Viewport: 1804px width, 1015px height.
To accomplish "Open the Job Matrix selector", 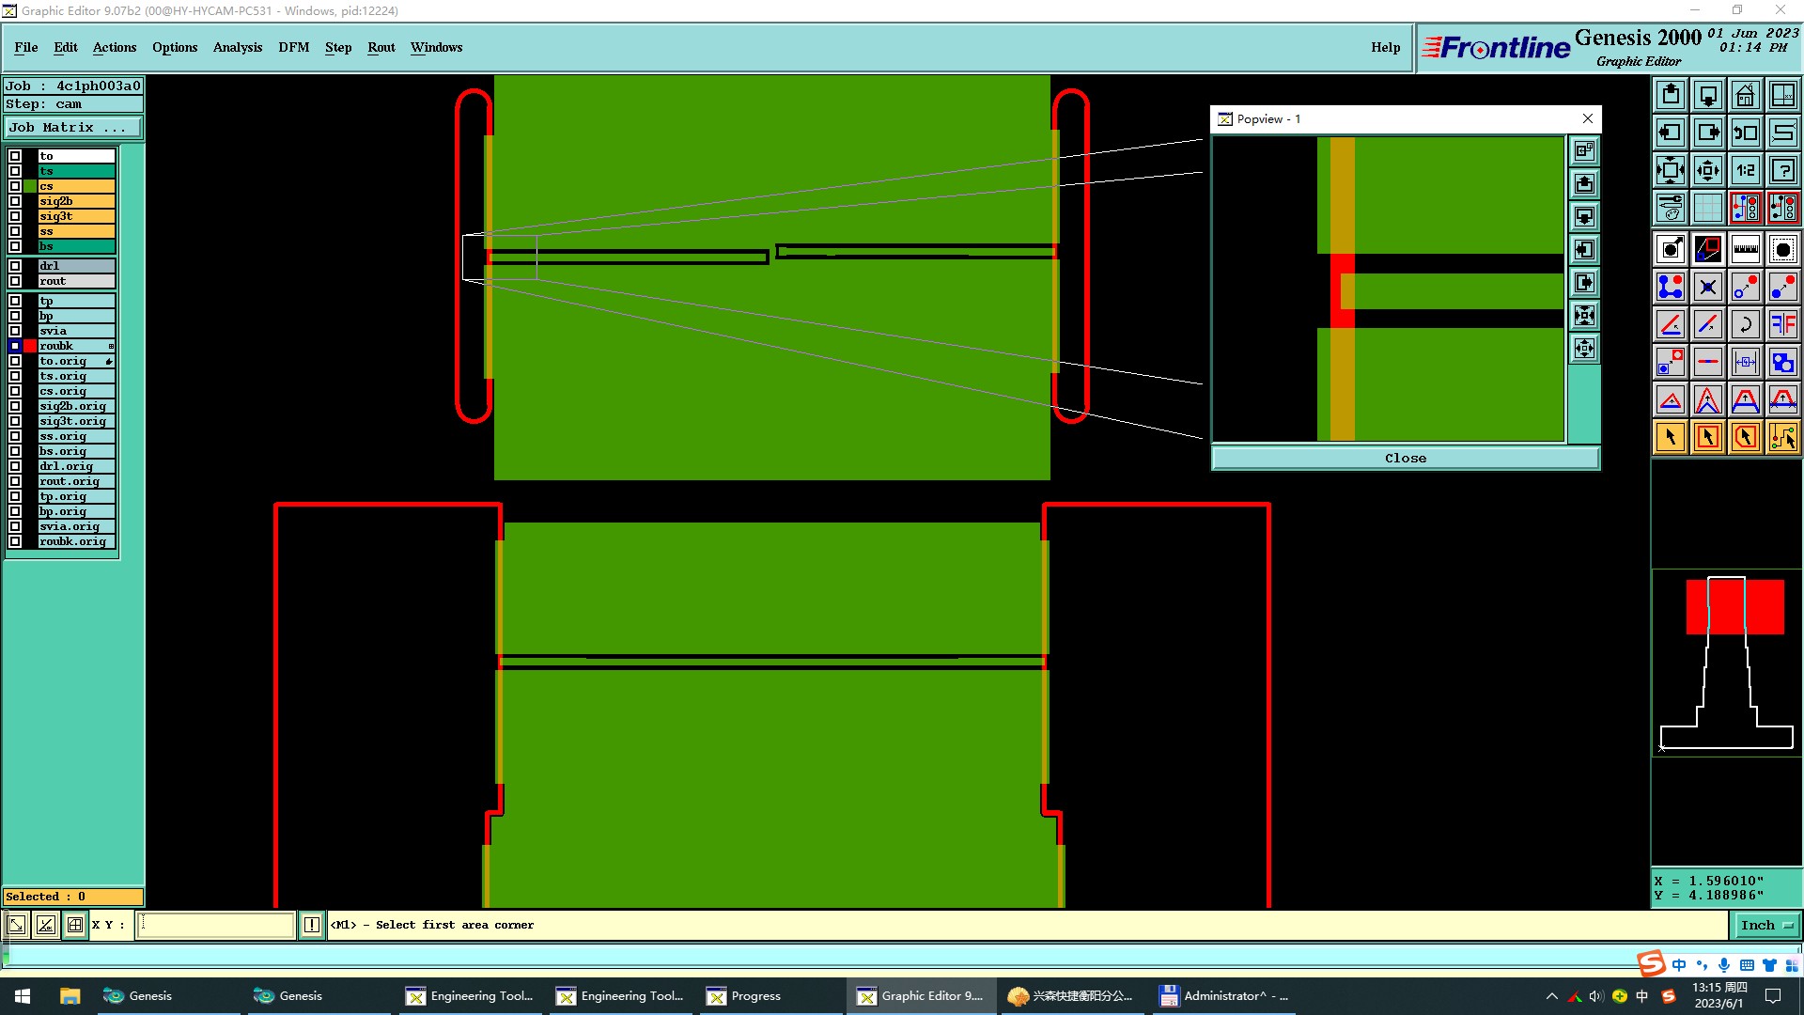I will [73, 128].
